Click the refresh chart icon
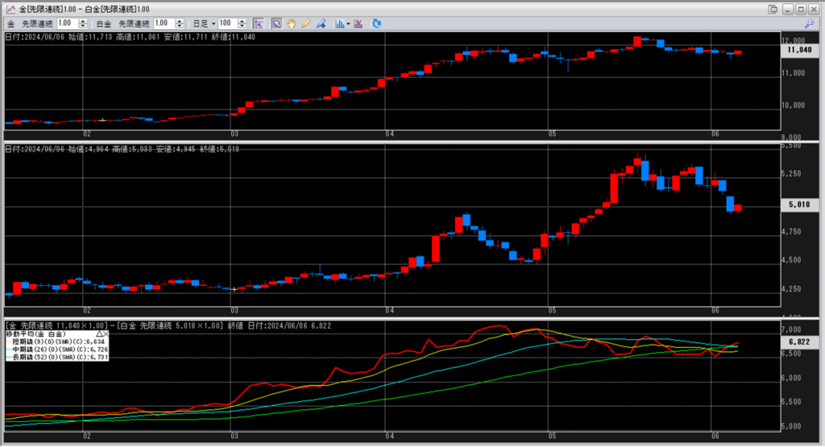This screenshot has height=447, width=825. tap(379, 23)
